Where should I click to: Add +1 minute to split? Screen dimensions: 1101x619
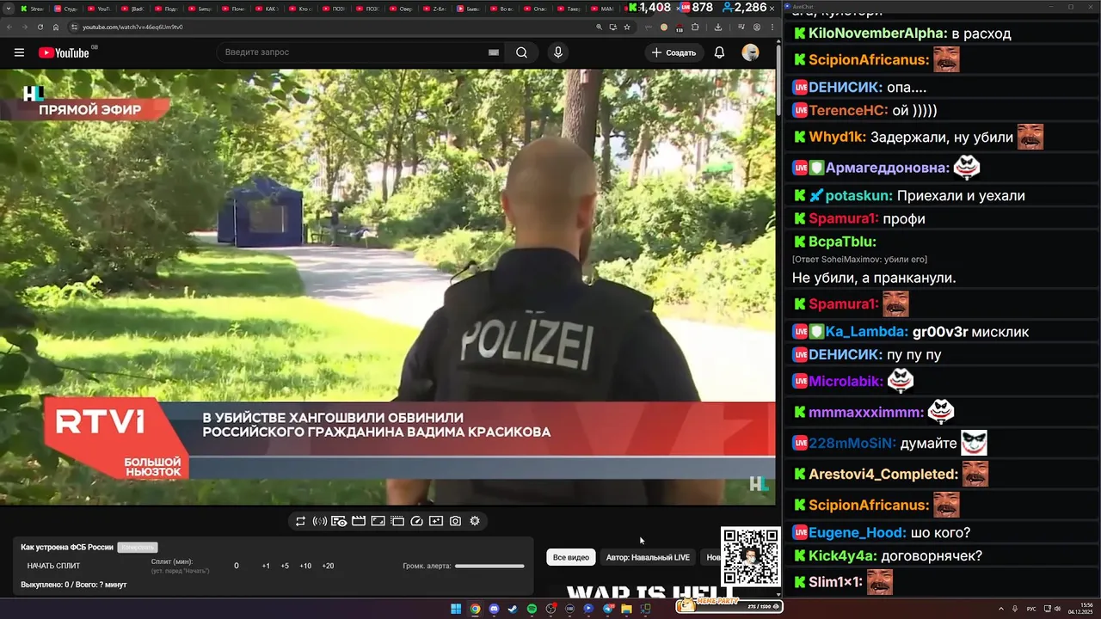click(266, 566)
